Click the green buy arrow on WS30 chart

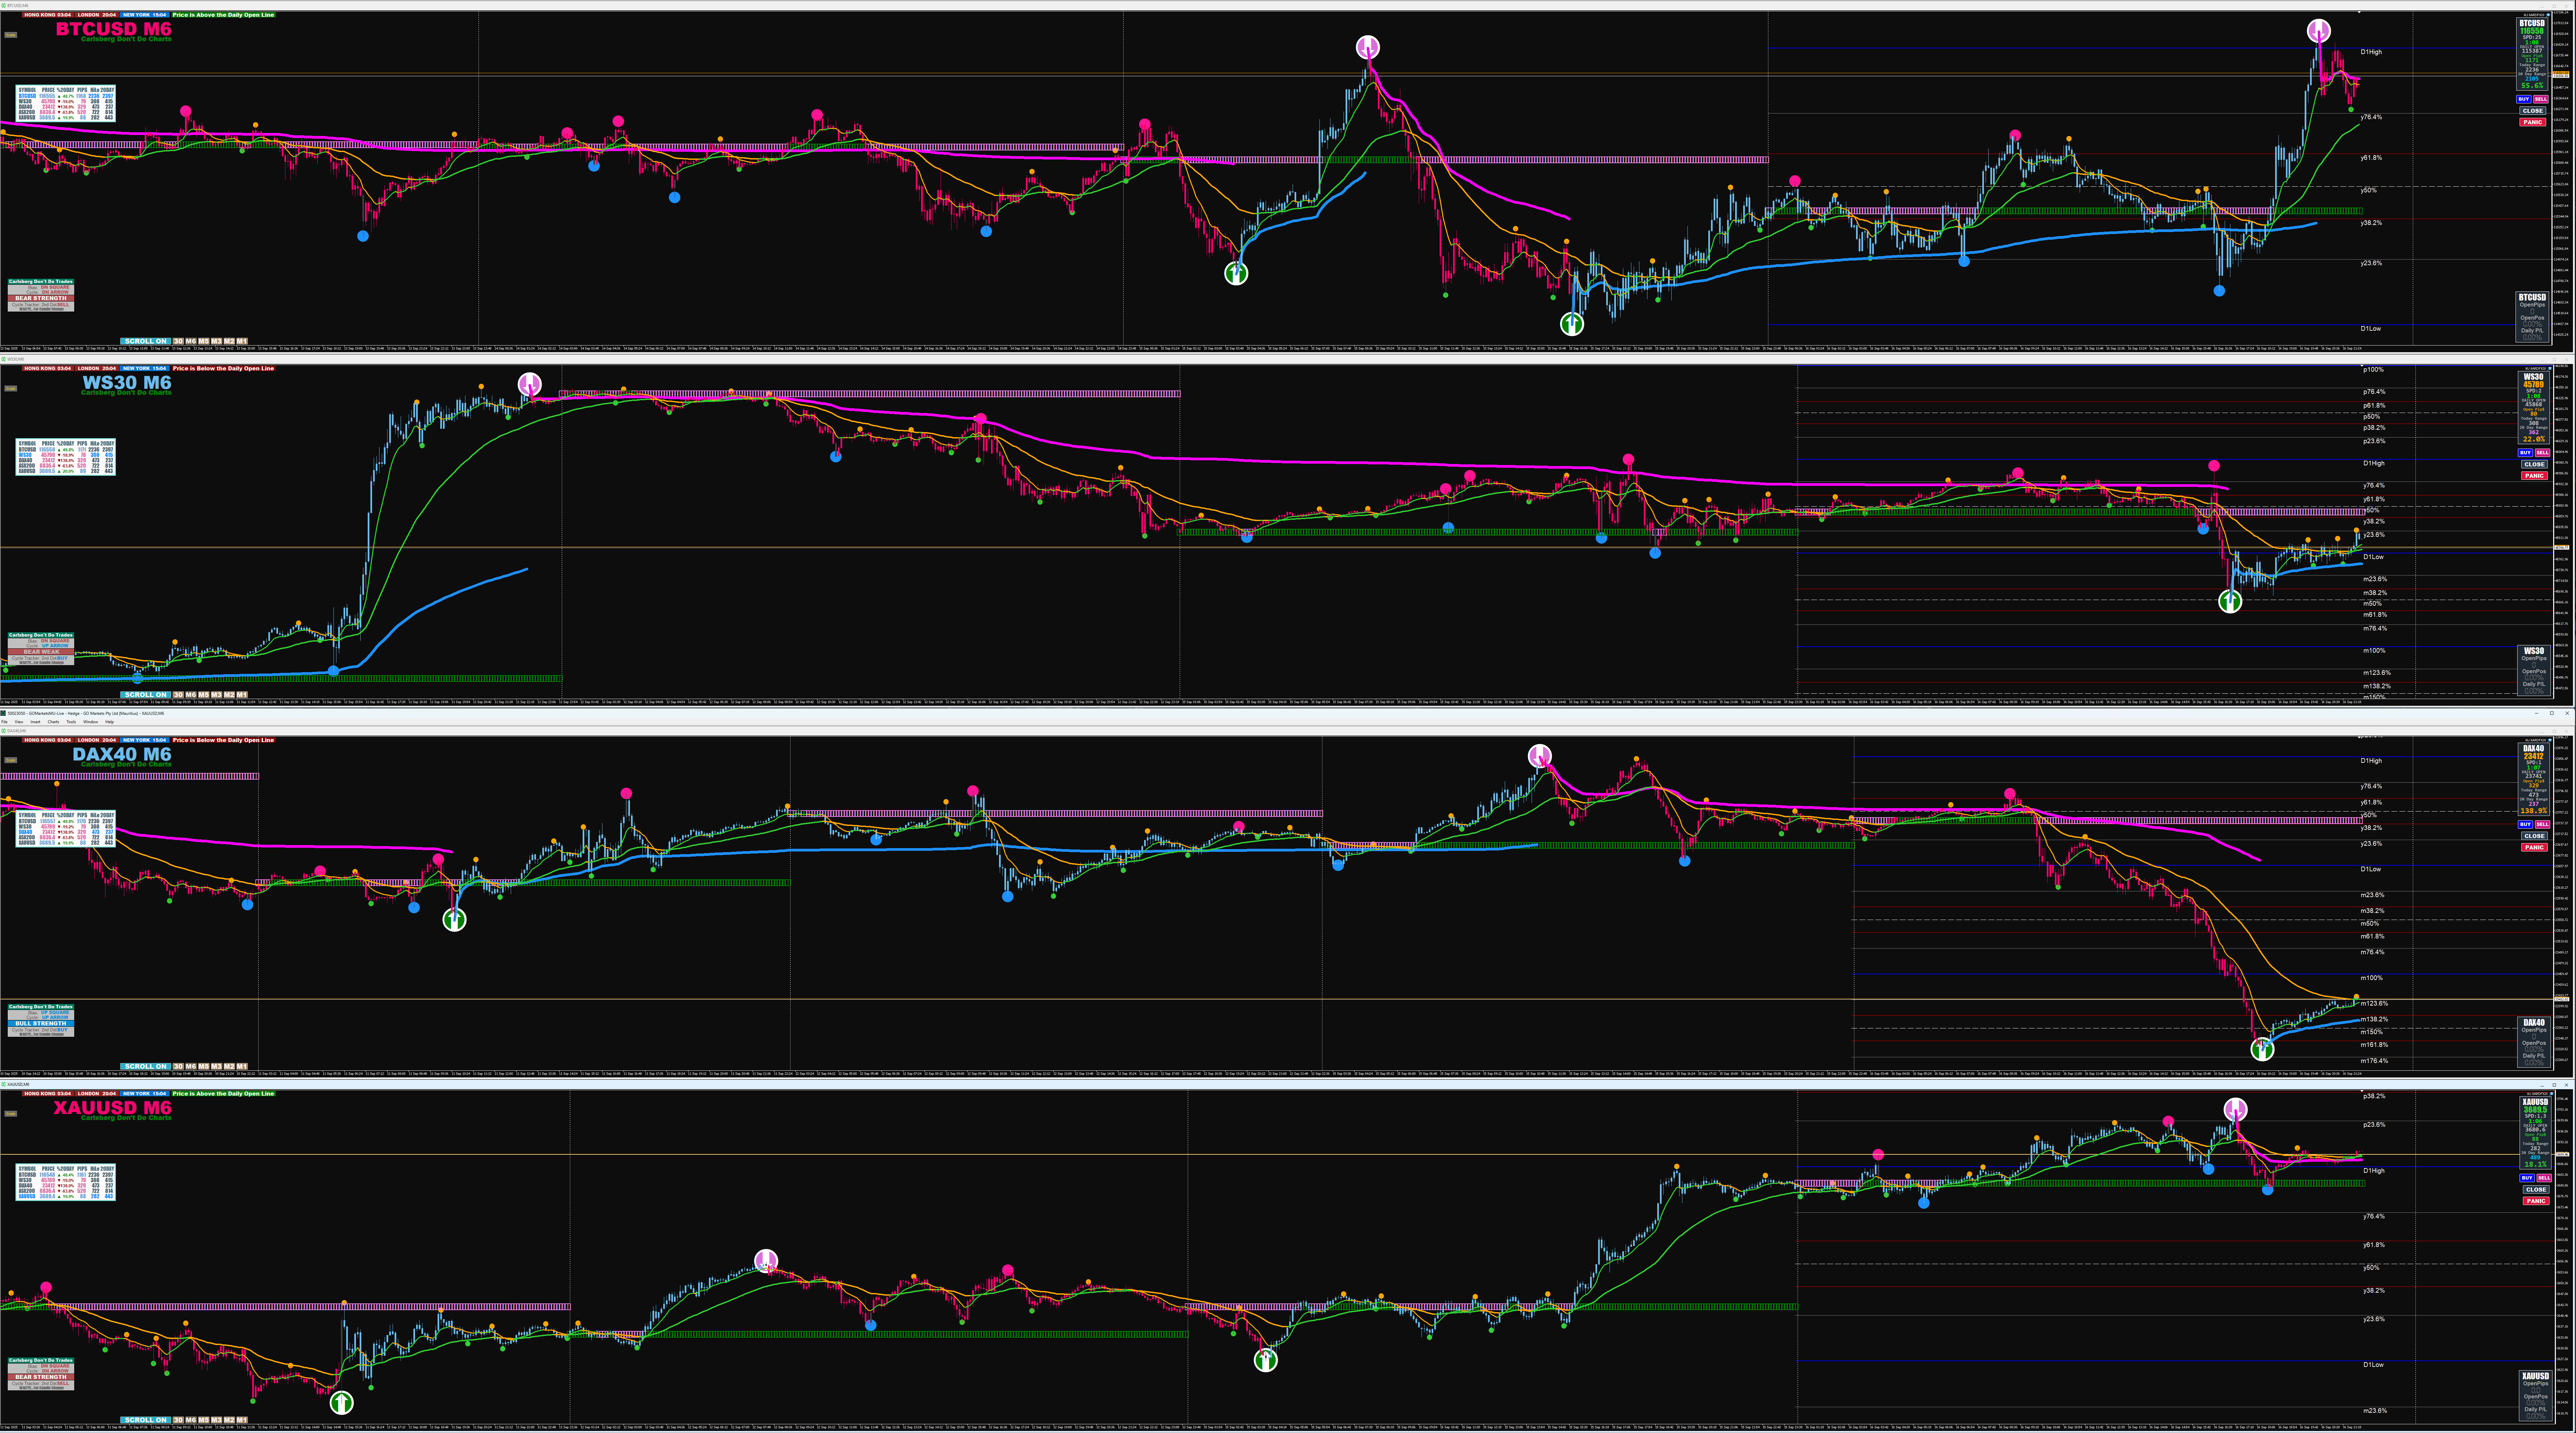(x=2230, y=601)
